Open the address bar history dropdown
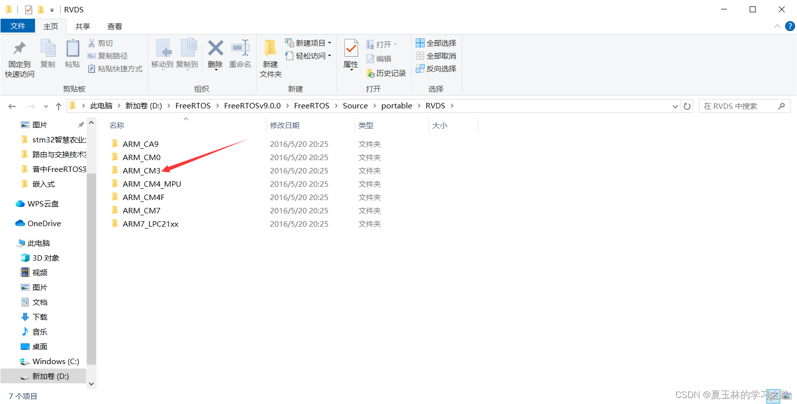The image size is (797, 404). pos(675,106)
